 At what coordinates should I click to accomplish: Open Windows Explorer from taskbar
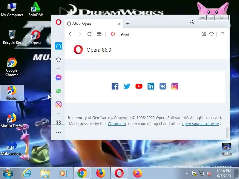point(45,173)
